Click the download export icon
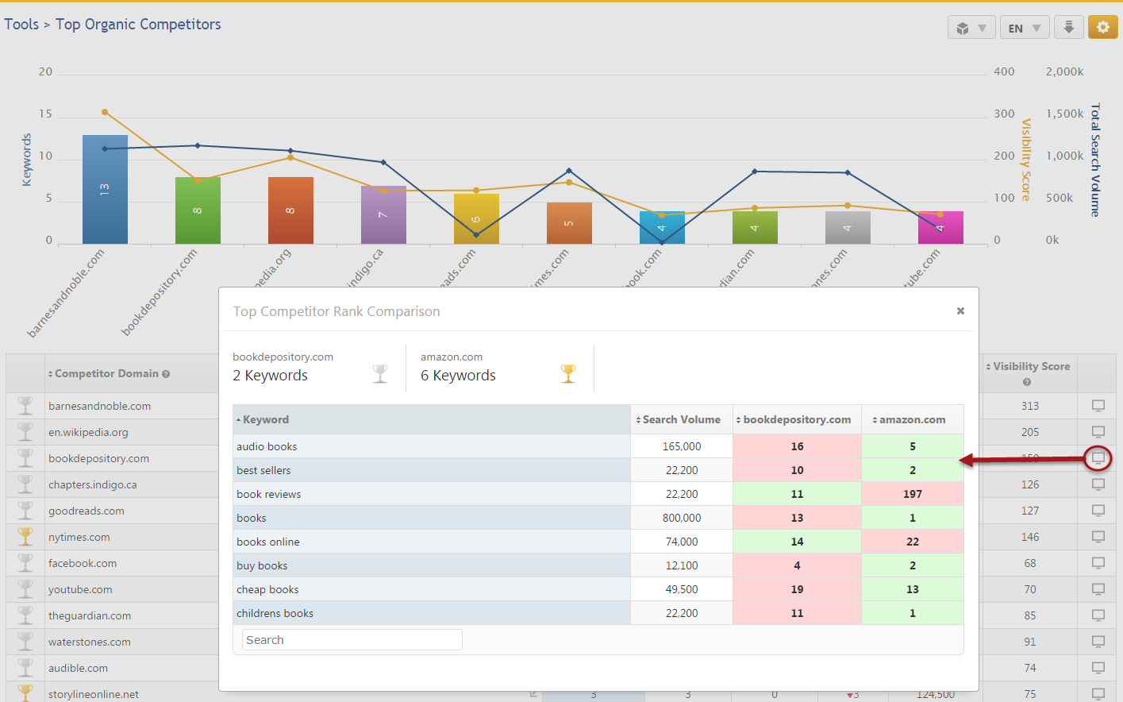 pyautogui.click(x=1069, y=27)
